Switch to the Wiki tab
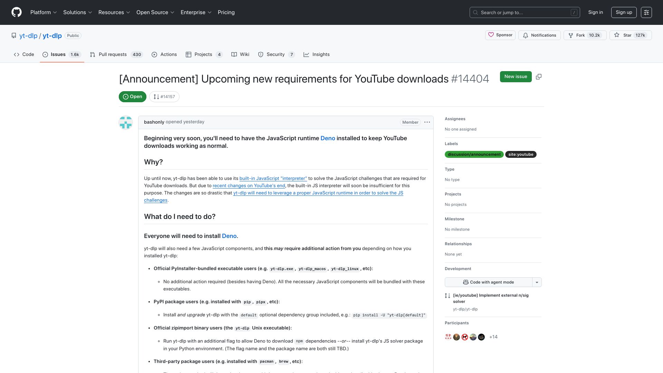This screenshot has width=663, height=373. pyautogui.click(x=240, y=55)
